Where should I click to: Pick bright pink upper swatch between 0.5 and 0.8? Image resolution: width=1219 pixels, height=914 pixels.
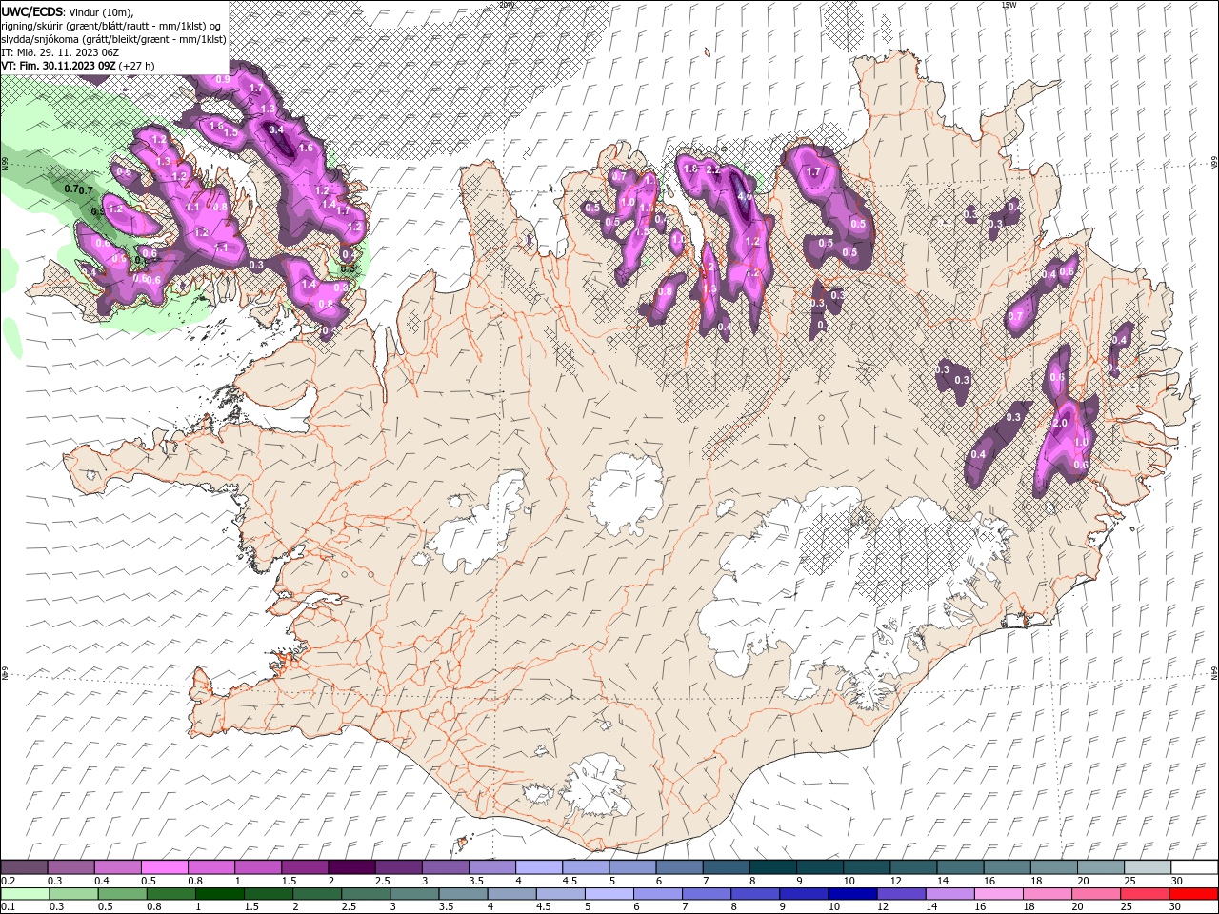[164, 867]
